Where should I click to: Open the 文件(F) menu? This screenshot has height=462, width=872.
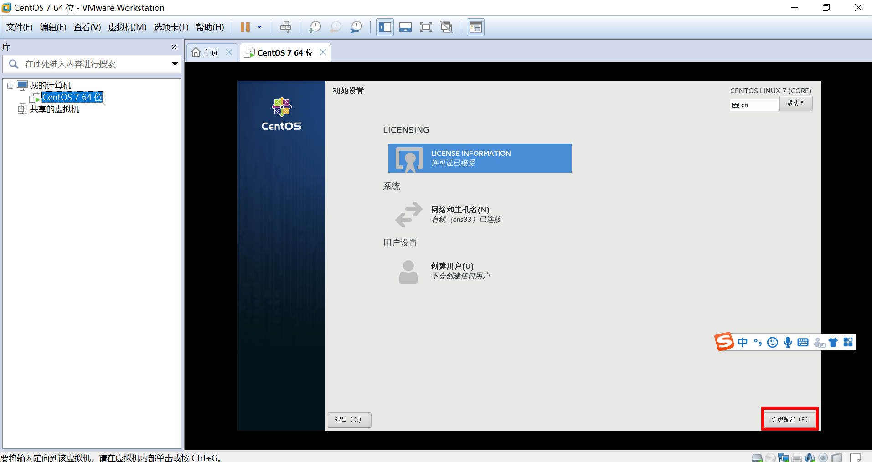[x=20, y=27]
